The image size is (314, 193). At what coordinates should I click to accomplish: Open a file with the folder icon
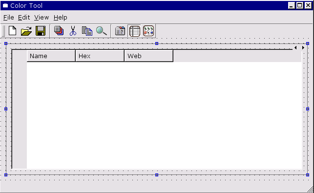coord(26,31)
